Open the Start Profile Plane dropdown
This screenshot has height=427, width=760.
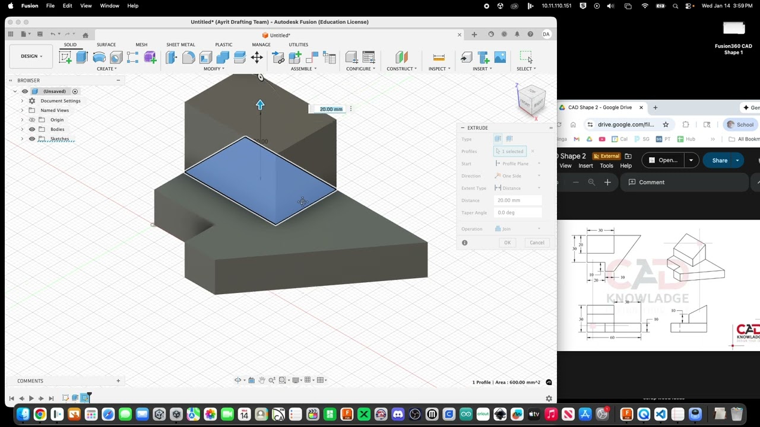[x=518, y=164]
